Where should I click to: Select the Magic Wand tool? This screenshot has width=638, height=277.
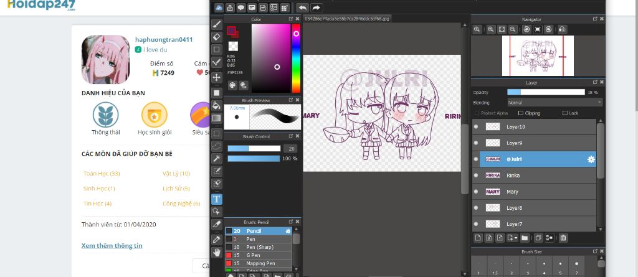point(217,158)
